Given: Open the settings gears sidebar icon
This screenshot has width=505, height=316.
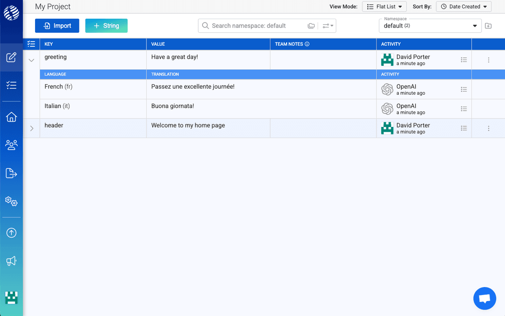Looking at the screenshot, I should (11, 201).
